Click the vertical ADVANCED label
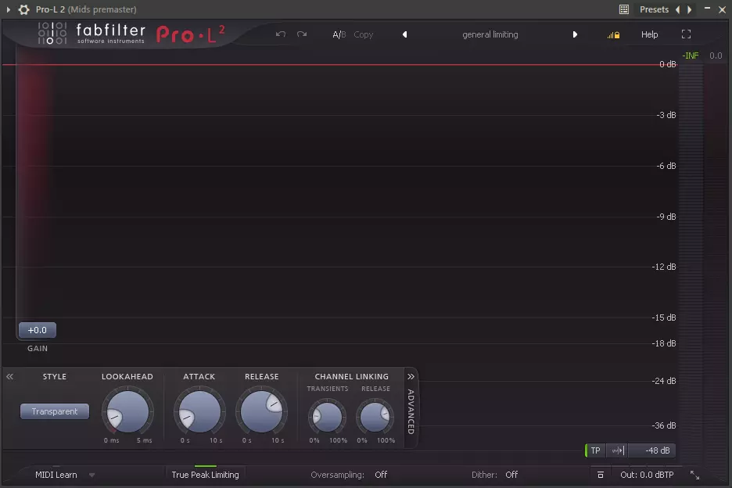The width and height of the screenshot is (732, 488). [x=411, y=411]
